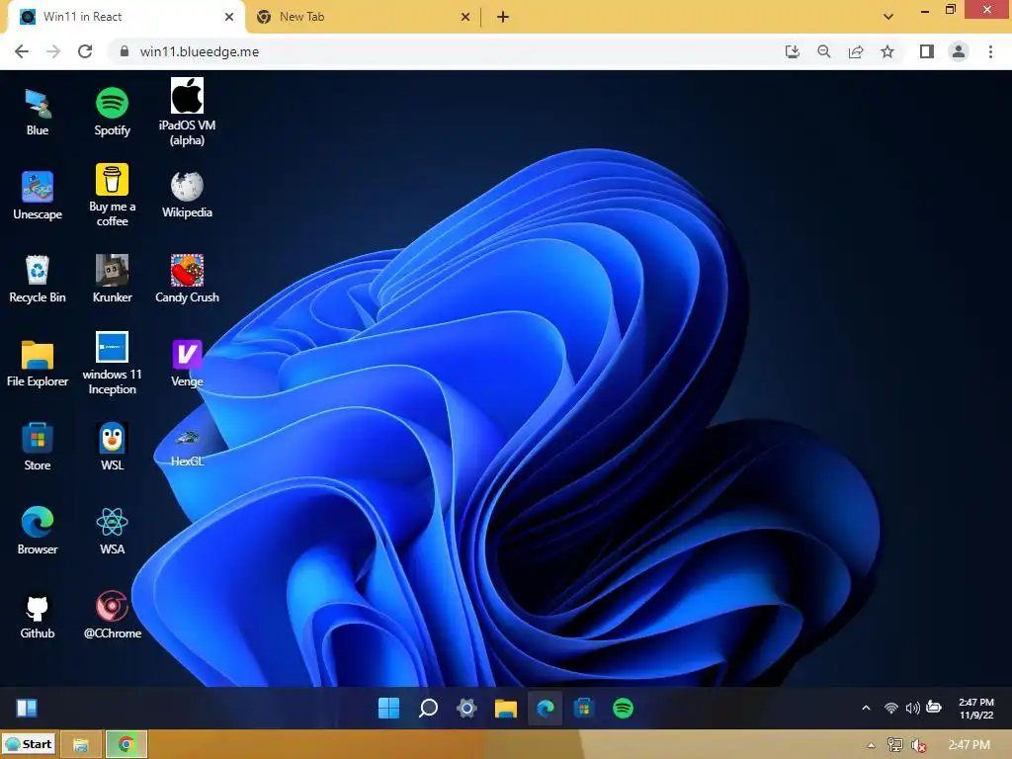Go forward in Chrome
This screenshot has height=759, width=1012.
53,51
